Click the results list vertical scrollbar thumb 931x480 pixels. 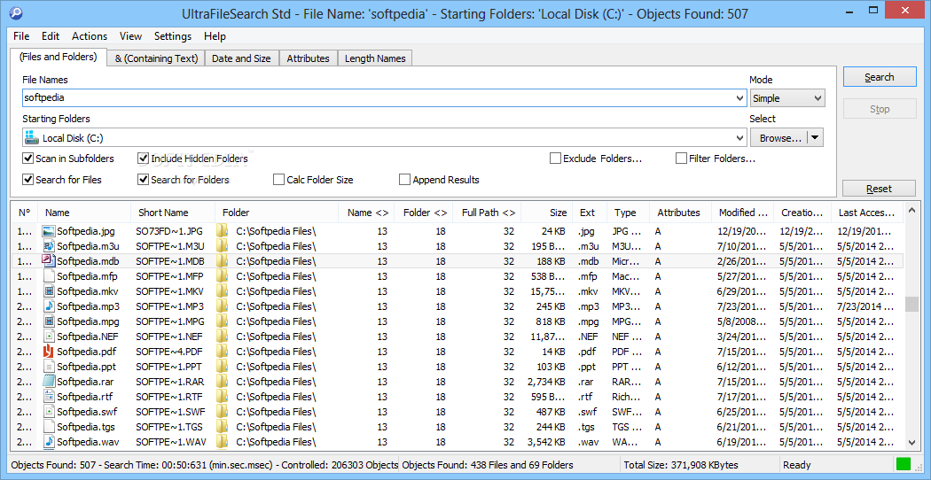[911, 305]
